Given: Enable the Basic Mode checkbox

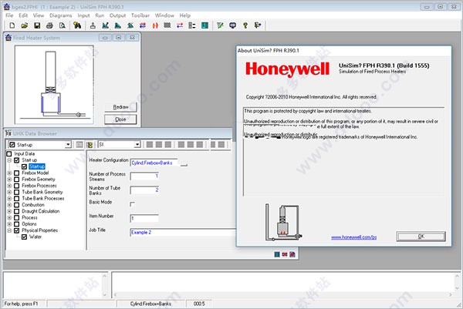Looking at the screenshot, I should 132,204.
